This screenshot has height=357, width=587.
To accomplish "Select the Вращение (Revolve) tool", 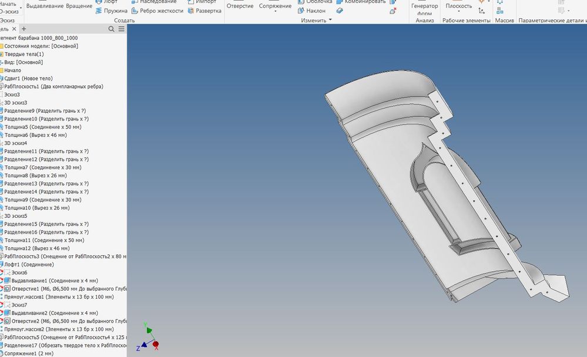I will [x=79, y=5].
